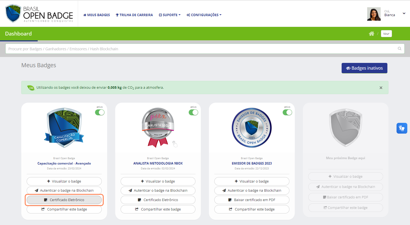Compartilhar the Capacitação comercial badge

point(64,209)
